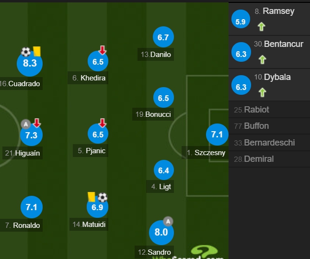The height and width of the screenshot is (259, 310).
Task: Select Bonucci's player name label
Action: click(x=153, y=114)
